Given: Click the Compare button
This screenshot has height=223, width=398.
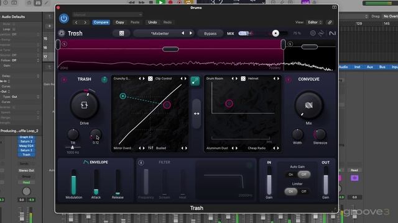Looking at the screenshot, I should pos(101,22).
